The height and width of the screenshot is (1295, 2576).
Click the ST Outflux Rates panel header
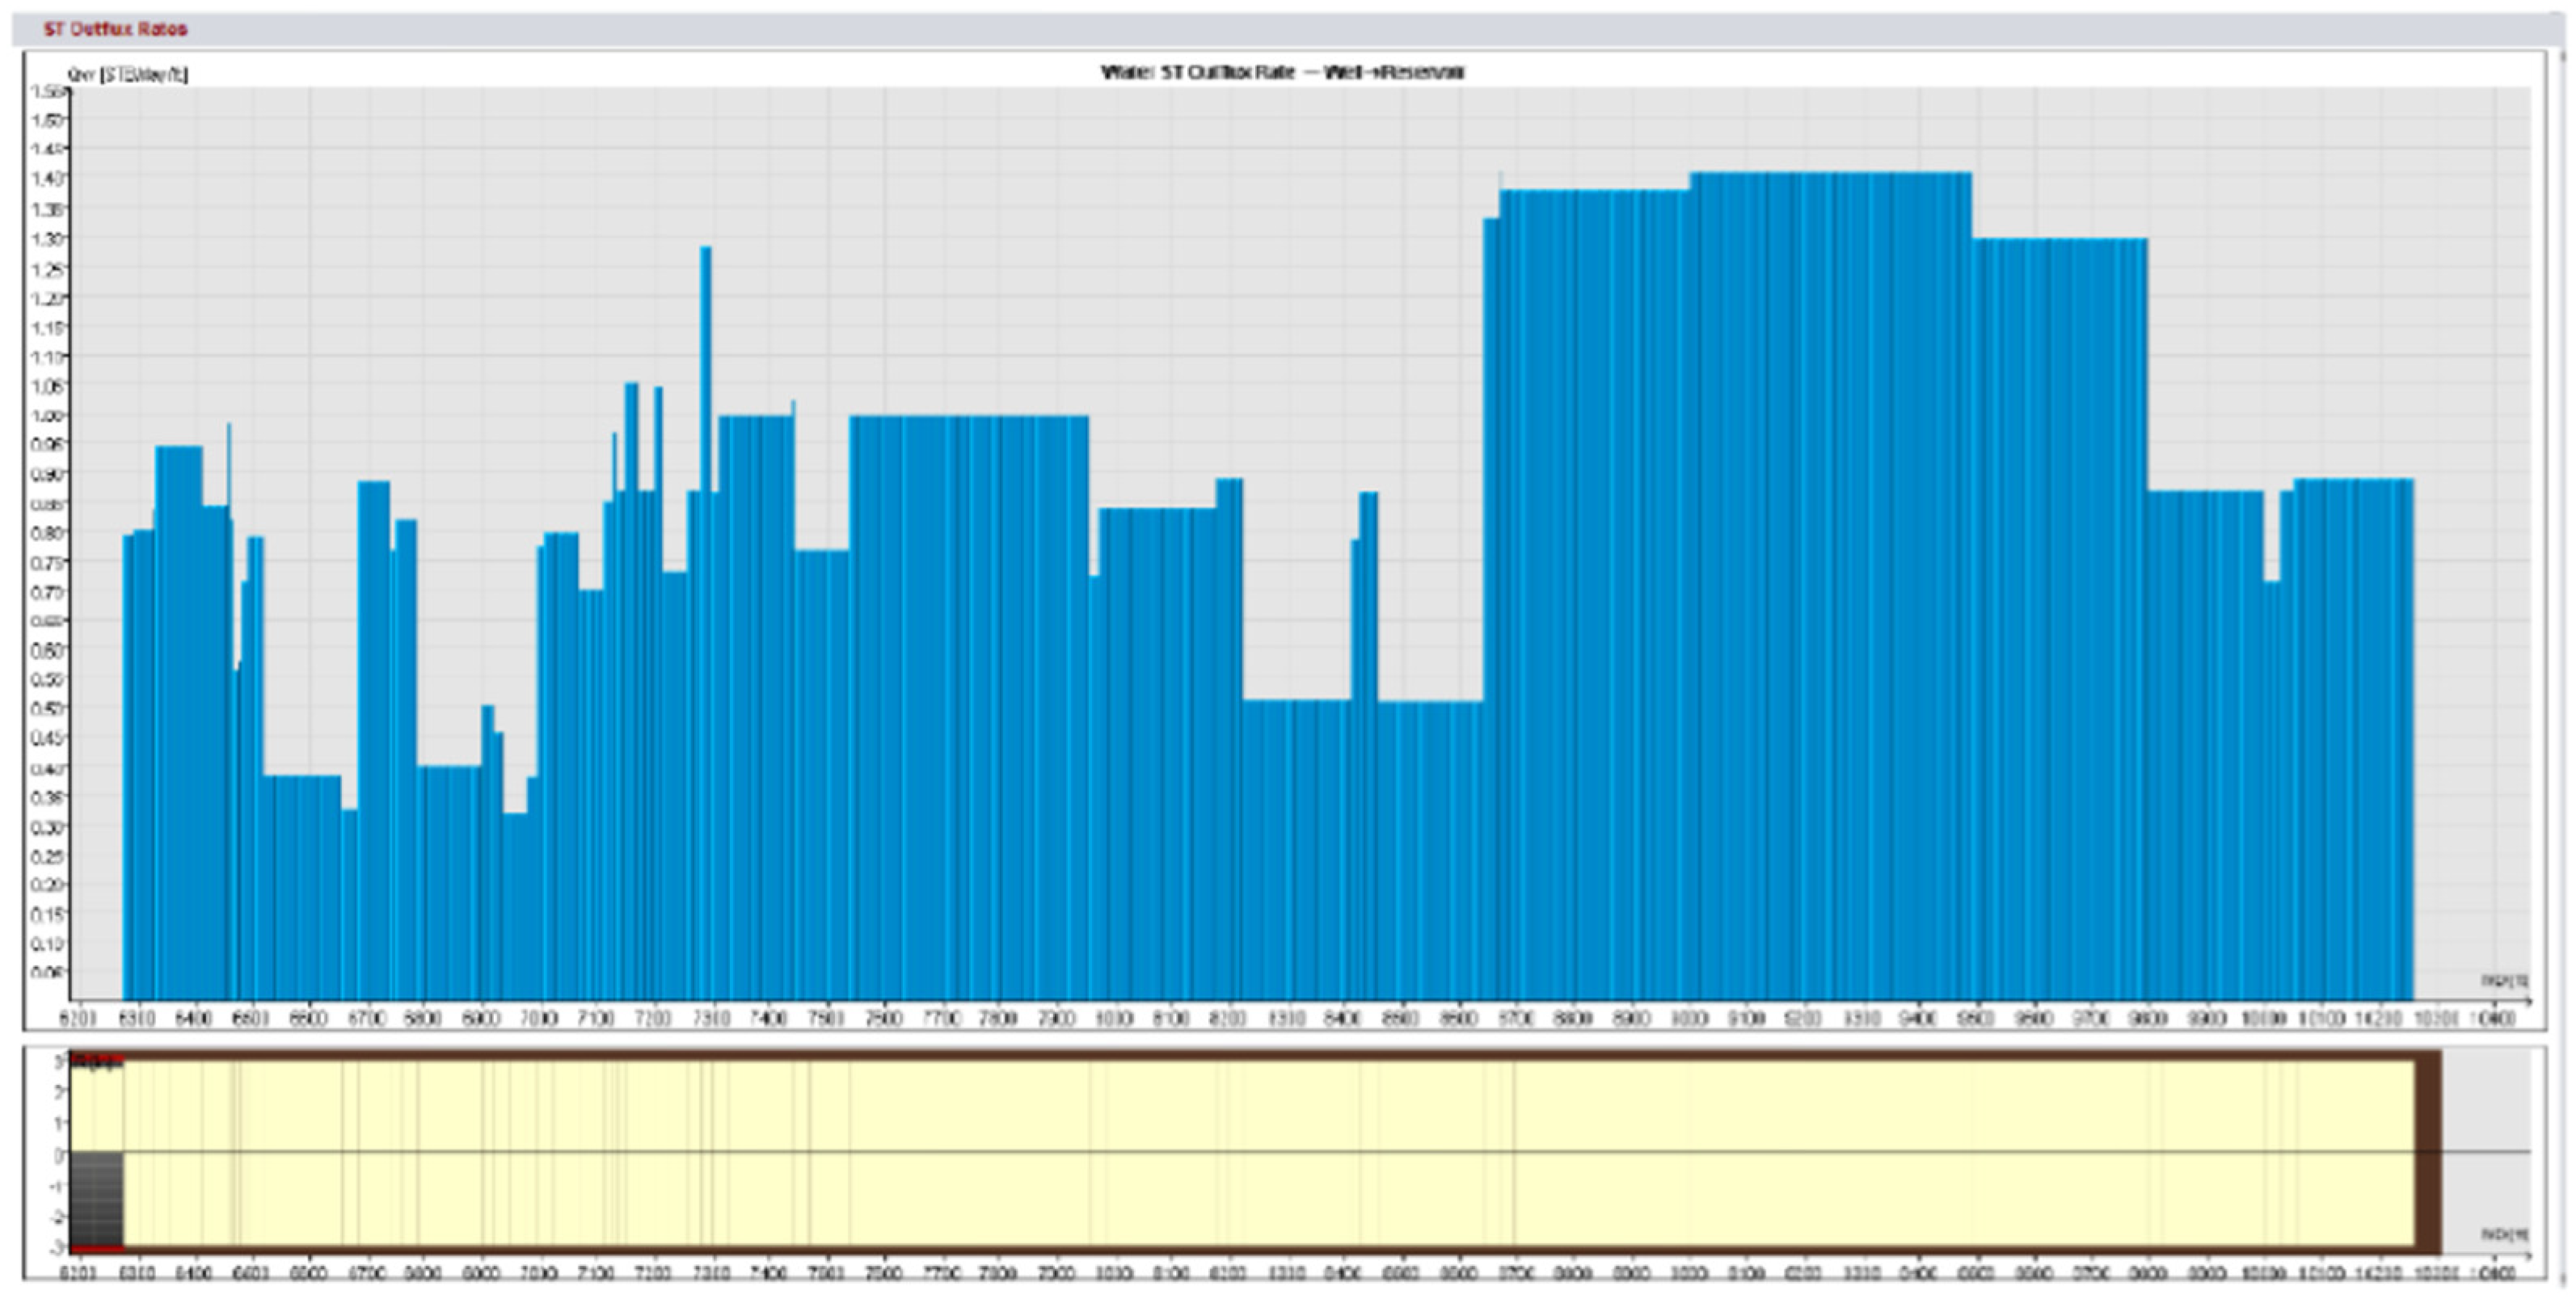coord(115,29)
